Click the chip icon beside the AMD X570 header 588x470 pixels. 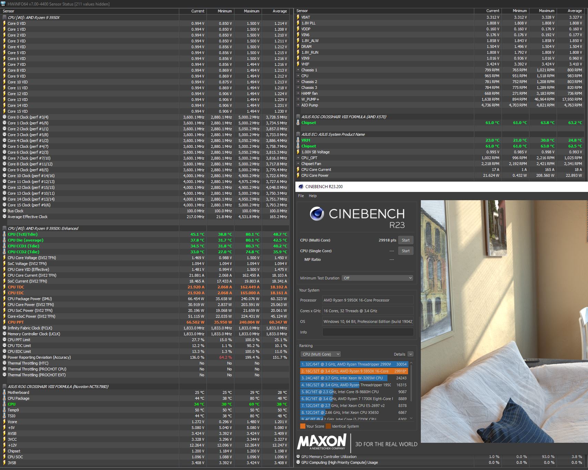point(298,117)
